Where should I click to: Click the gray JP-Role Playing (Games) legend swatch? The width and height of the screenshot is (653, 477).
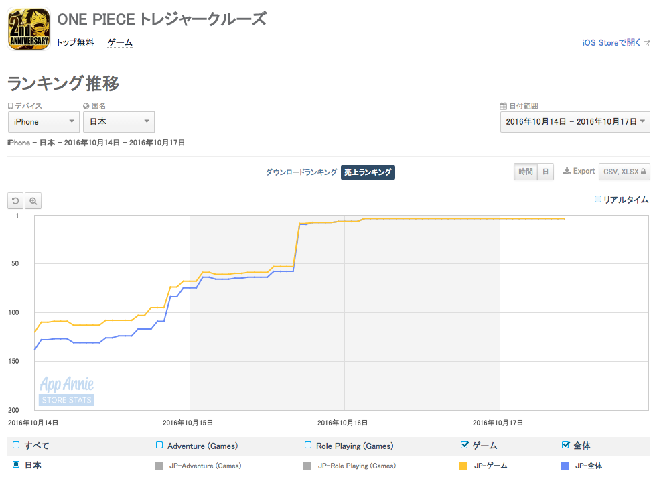pos(307,466)
